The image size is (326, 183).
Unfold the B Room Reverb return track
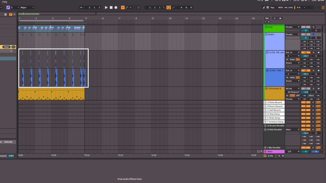[265, 106]
